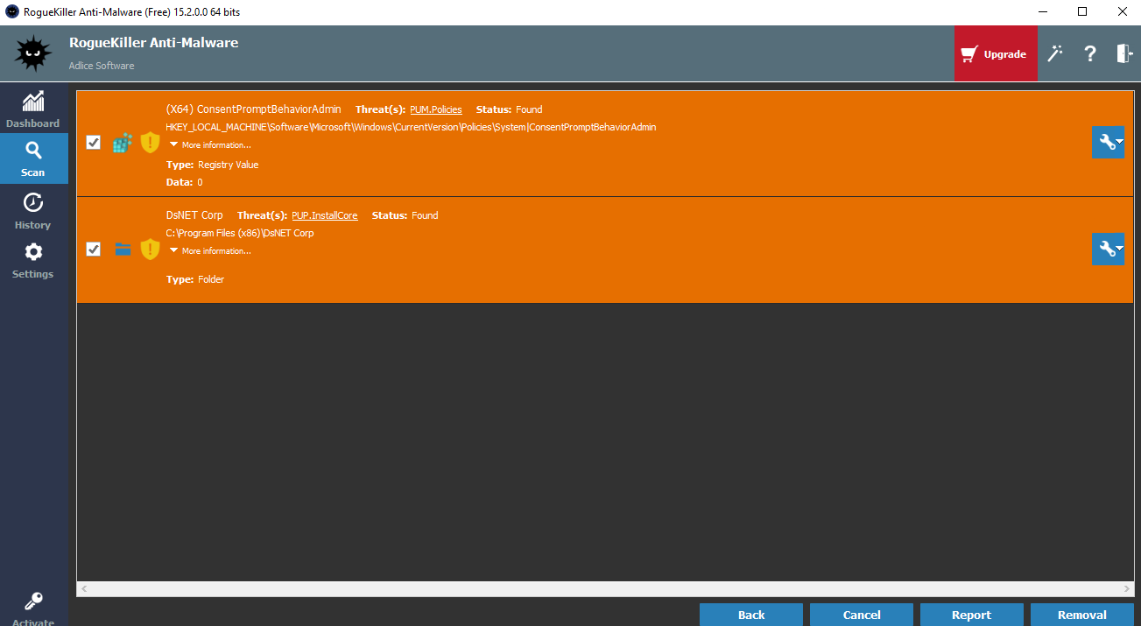Screen dimensions: 1141x626
Task: Open wrench actions dropdown for DsNET Corp
Action: (x=1108, y=250)
